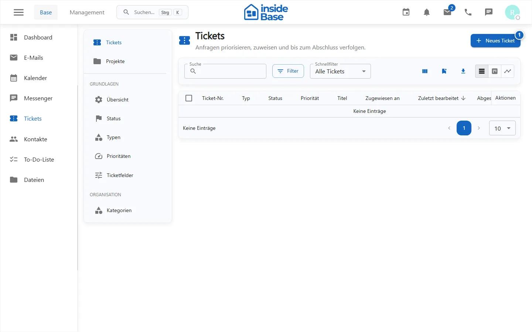The image size is (532, 332).
Task: Go to previous page arrow
Action: click(449, 128)
